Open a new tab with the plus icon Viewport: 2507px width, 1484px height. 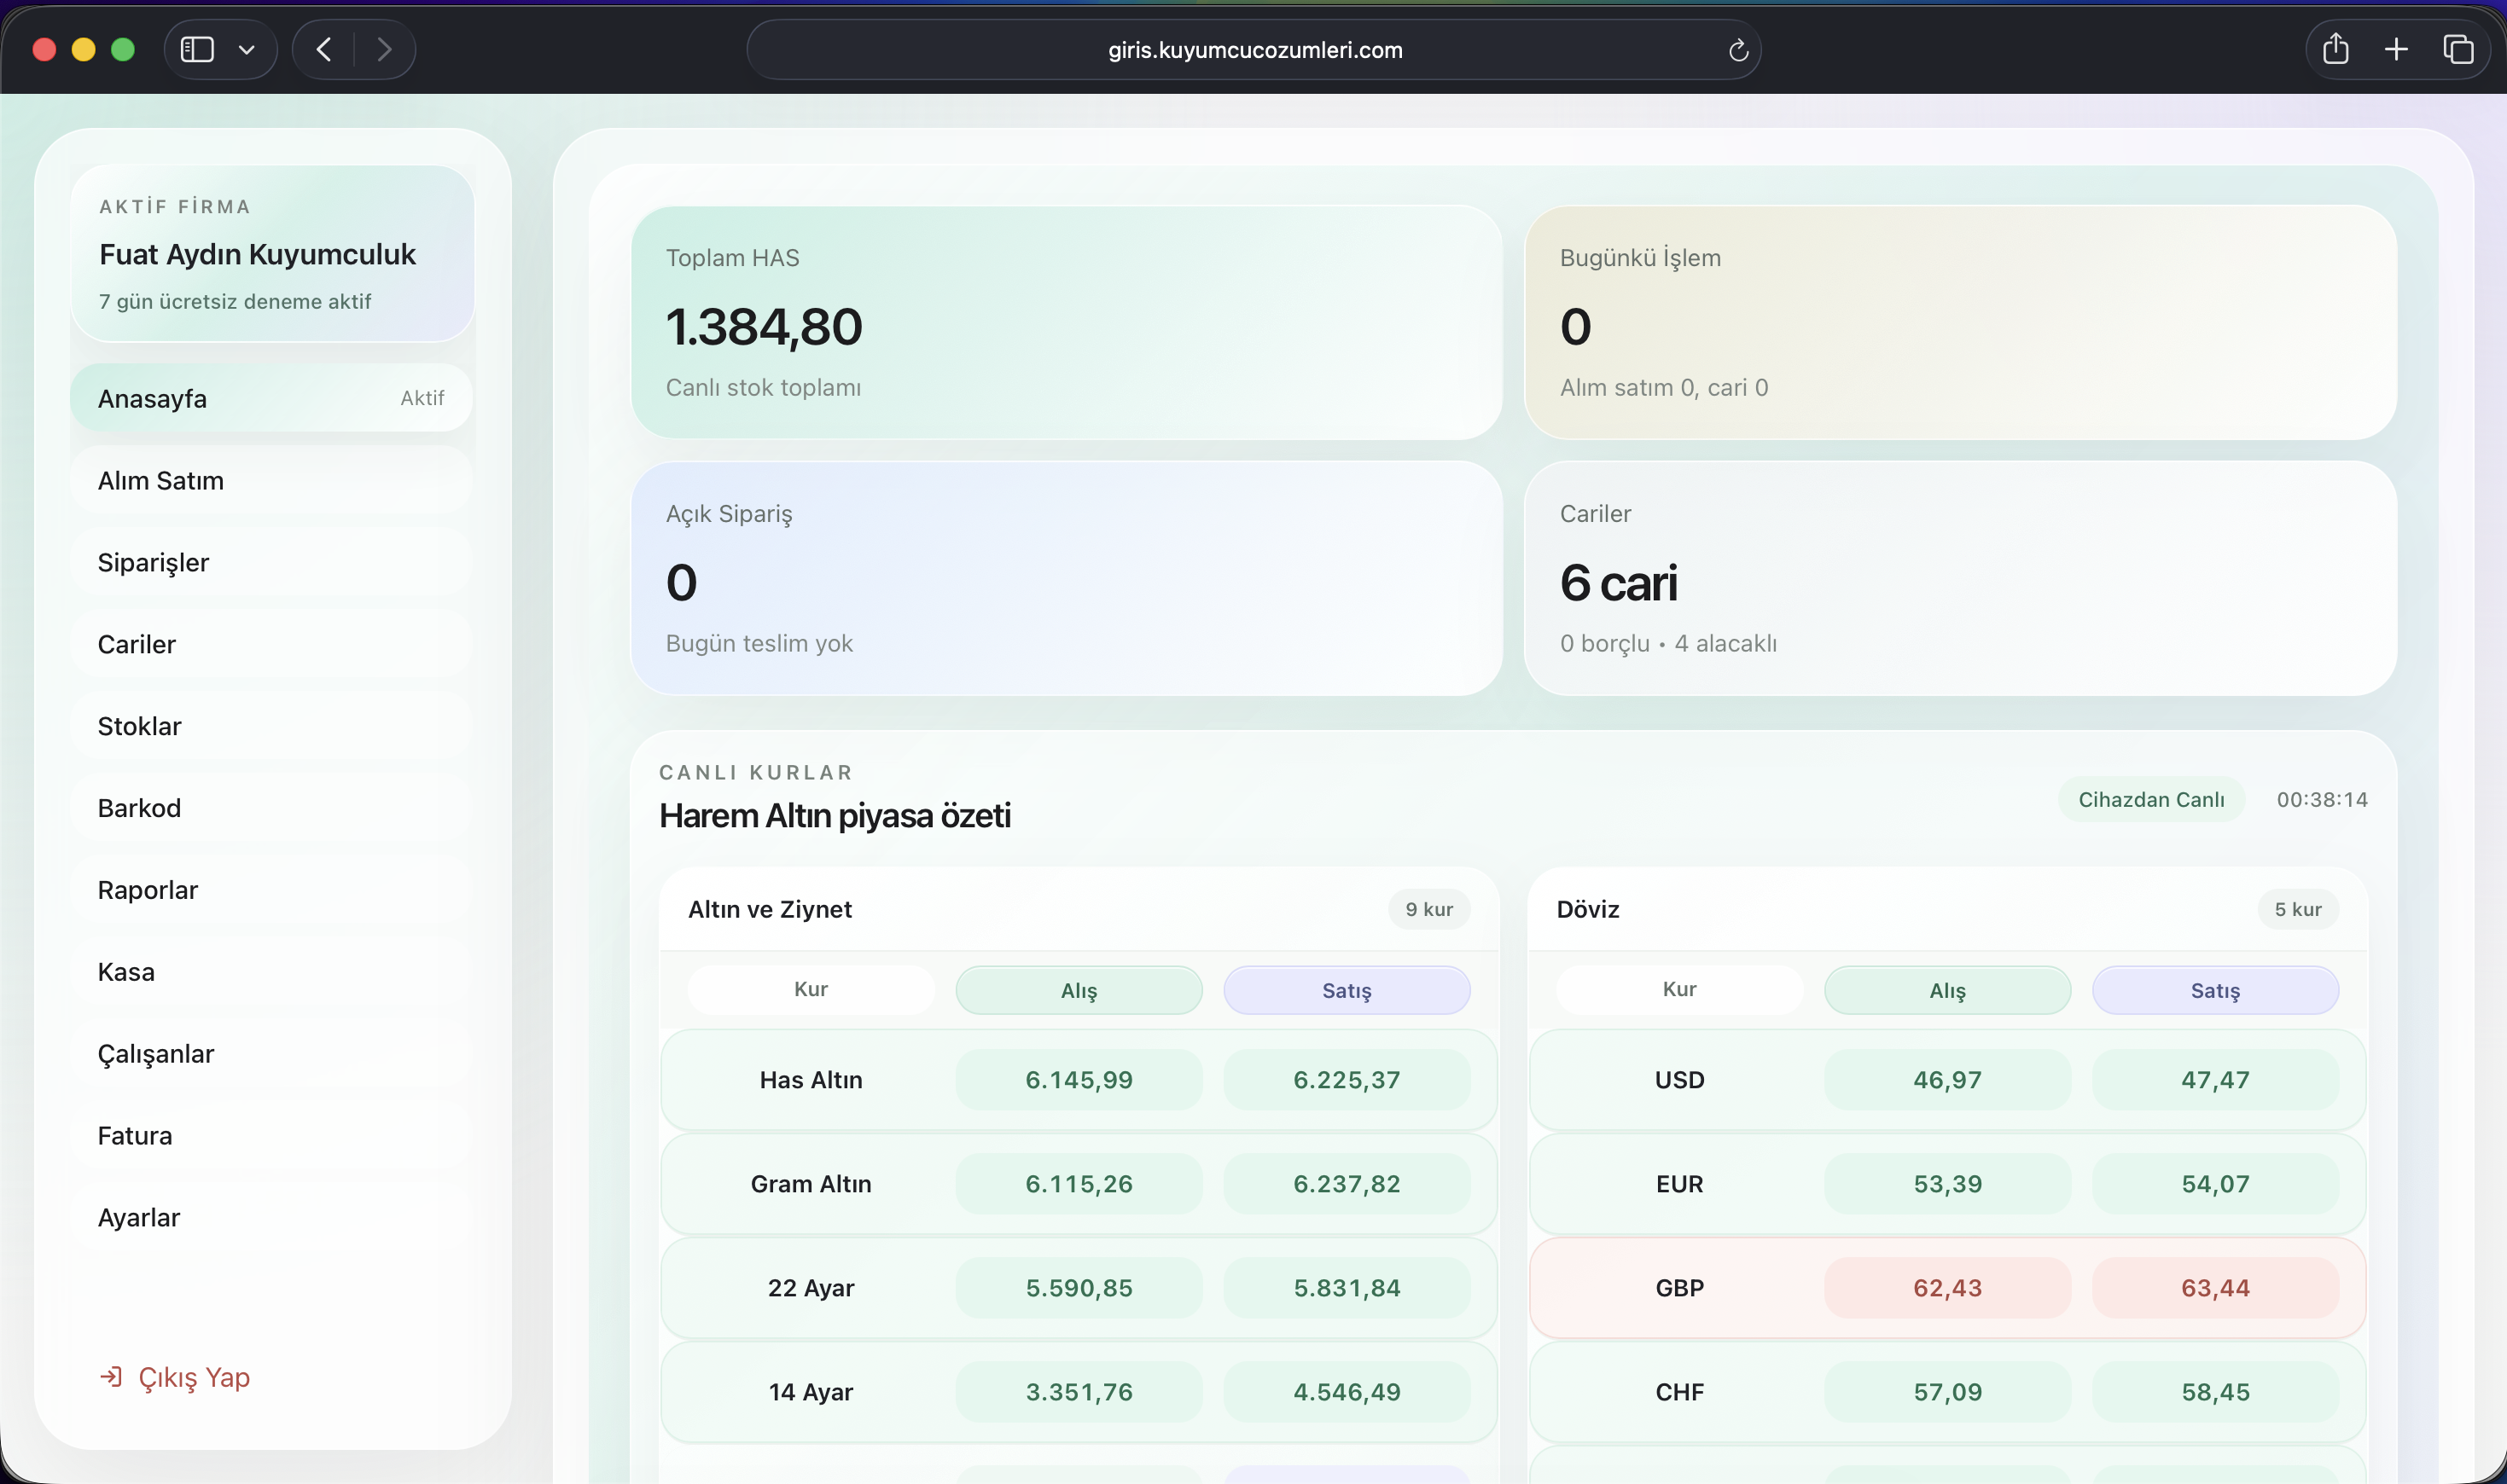tap(2396, 49)
